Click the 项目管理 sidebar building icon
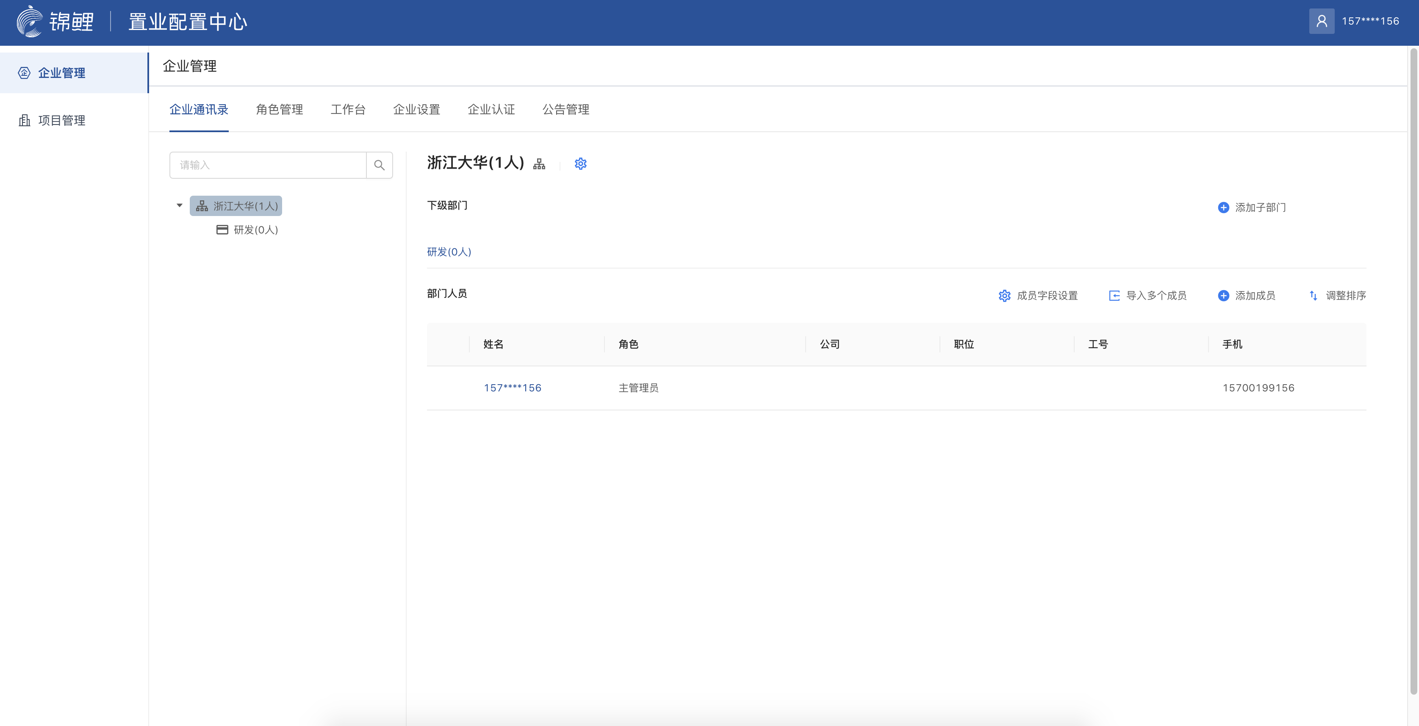 click(24, 120)
